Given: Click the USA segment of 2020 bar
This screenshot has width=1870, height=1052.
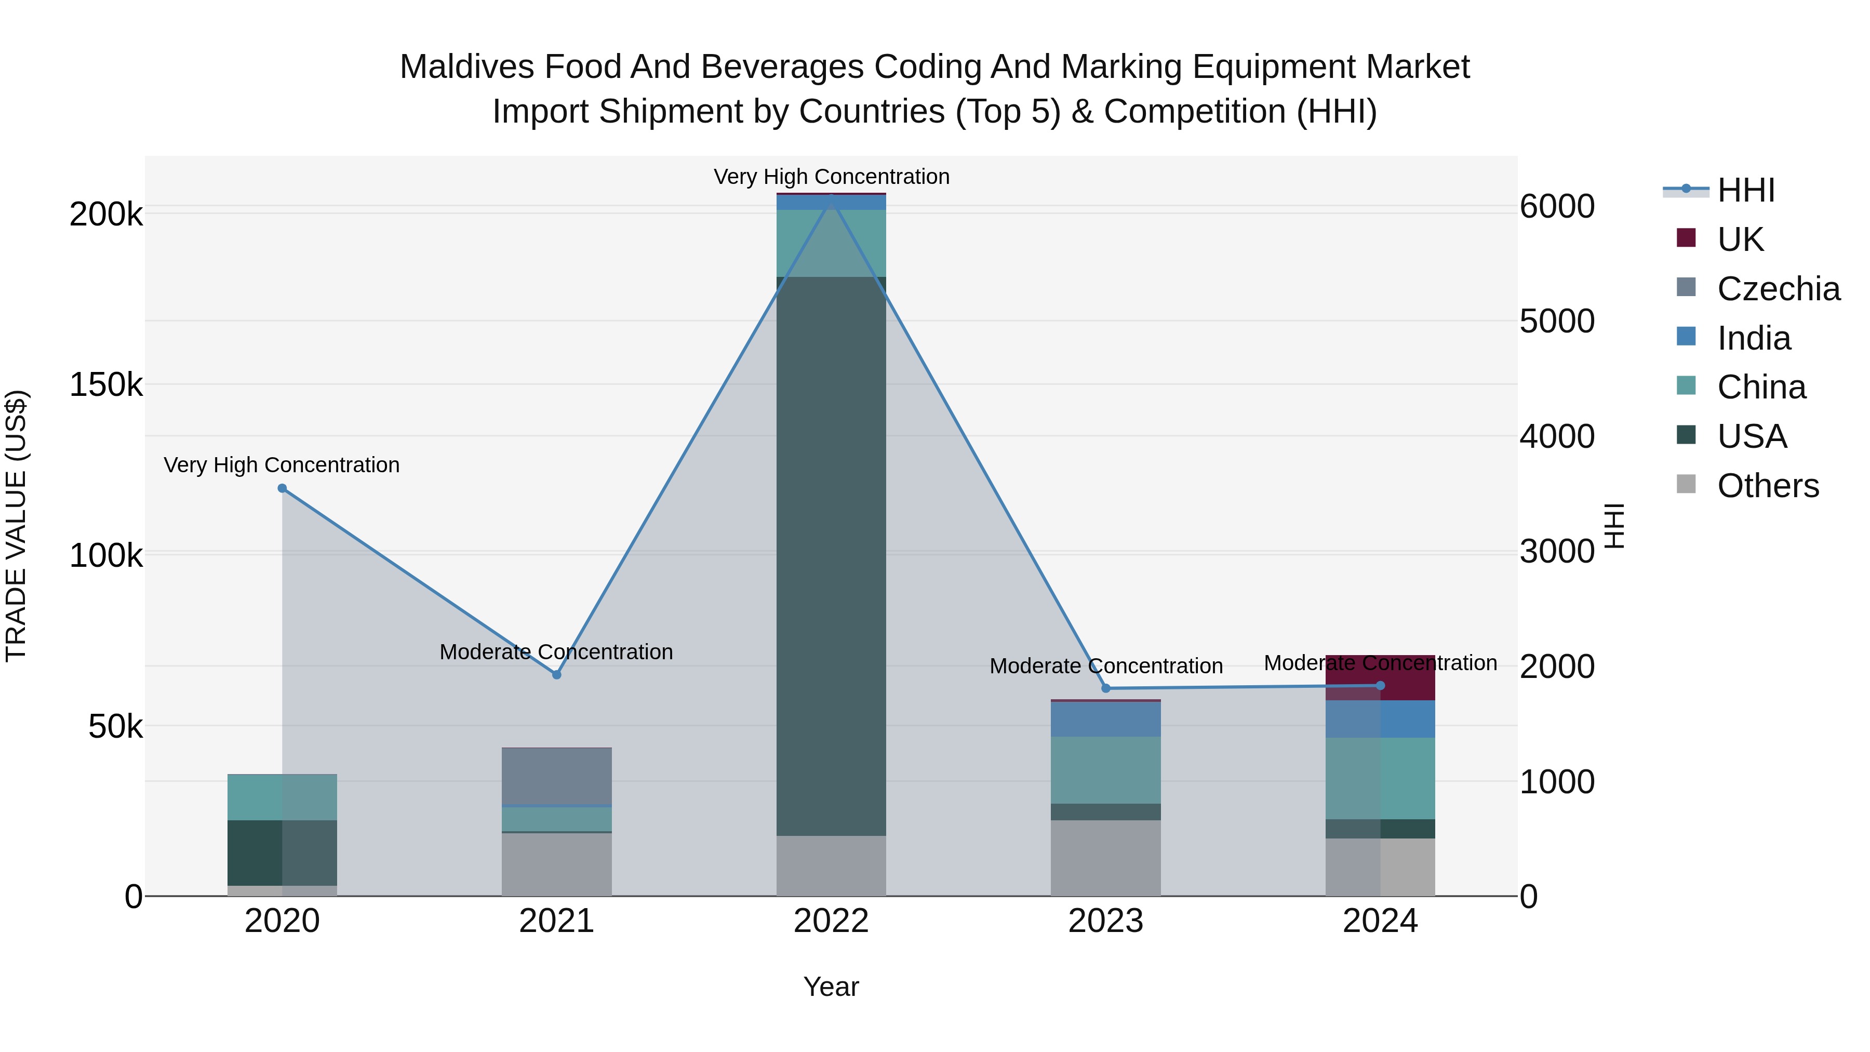Looking at the screenshot, I should click(283, 853).
